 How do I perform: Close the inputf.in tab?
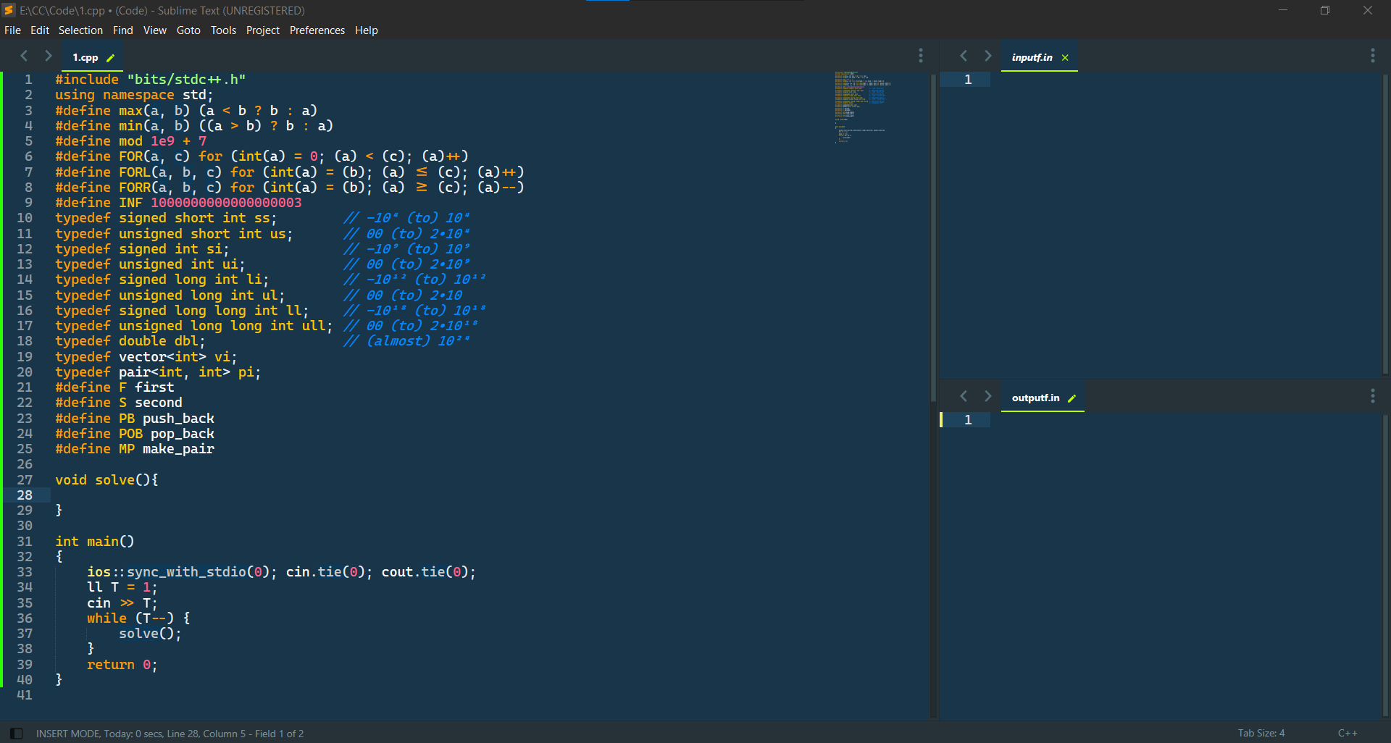coord(1065,58)
